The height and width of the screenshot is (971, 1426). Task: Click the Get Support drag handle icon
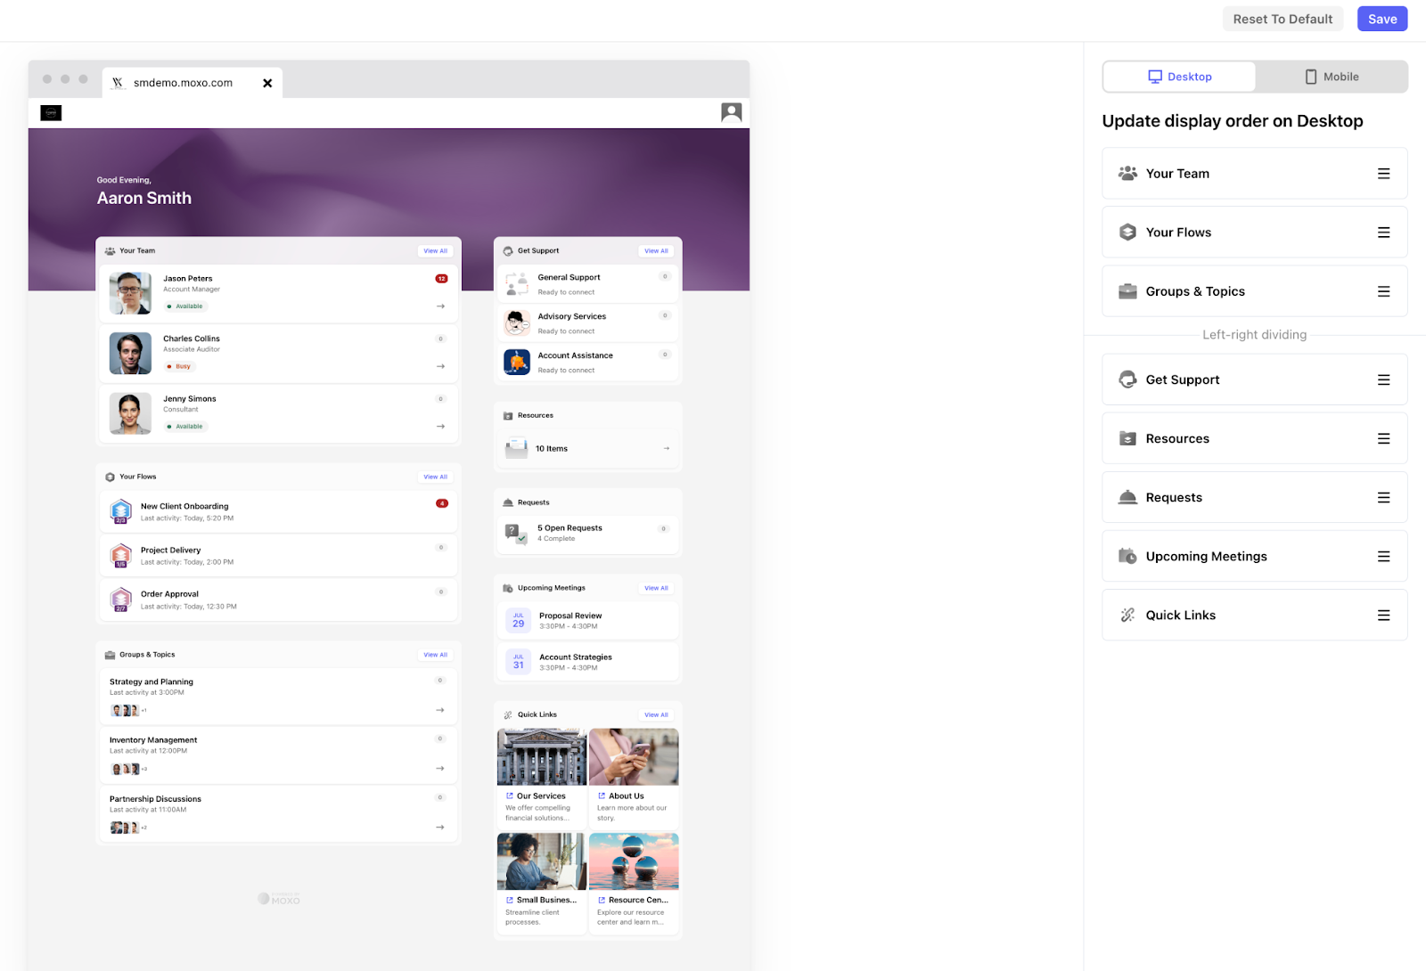pyautogui.click(x=1383, y=379)
